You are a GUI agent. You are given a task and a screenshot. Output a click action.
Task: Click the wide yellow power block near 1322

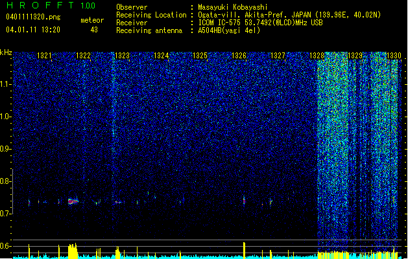point(73,251)
